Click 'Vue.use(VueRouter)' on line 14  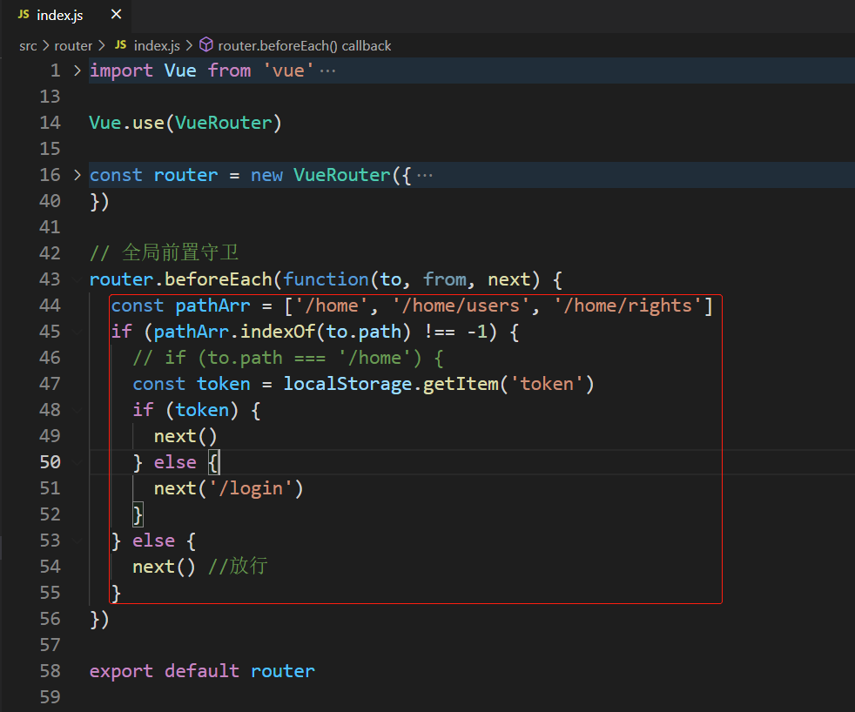tap(185, 123)
